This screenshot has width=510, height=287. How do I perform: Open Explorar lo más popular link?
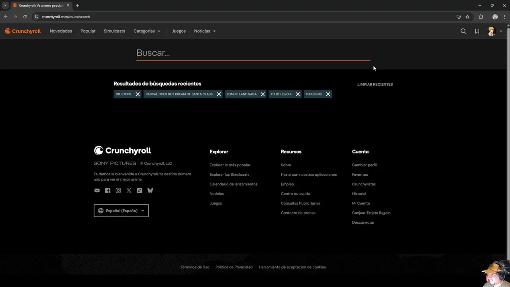click(230, 165)
